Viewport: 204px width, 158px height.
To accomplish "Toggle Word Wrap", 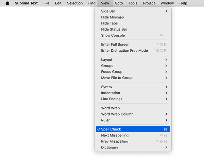I will (x=133, y=108).
